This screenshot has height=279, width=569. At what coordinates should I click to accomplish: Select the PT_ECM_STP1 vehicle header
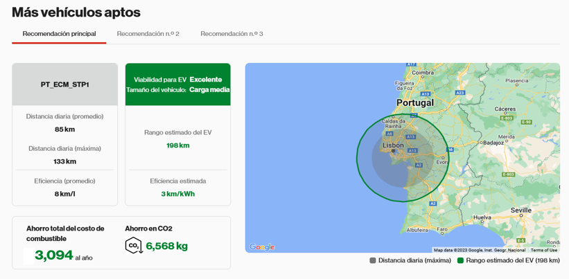point(65,84)
